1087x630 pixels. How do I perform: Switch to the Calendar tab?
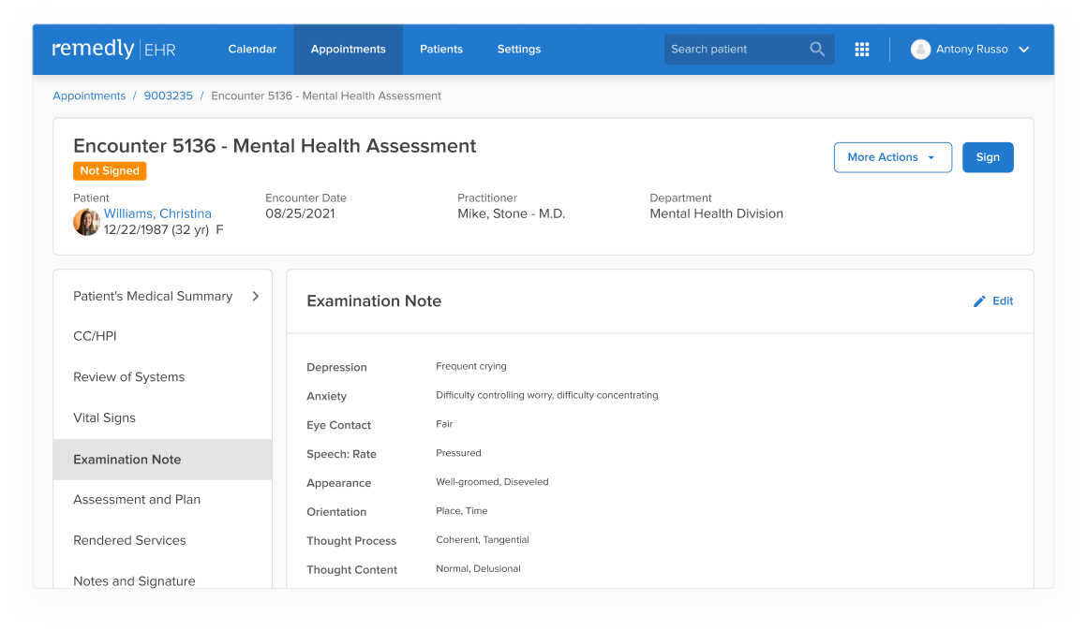tap(252, 50)
